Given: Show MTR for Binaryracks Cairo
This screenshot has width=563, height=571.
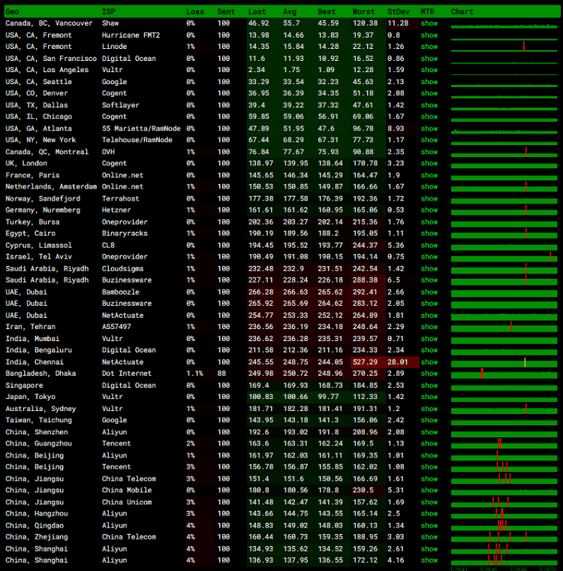Looking at the screenshot, I should coord(429,234).
